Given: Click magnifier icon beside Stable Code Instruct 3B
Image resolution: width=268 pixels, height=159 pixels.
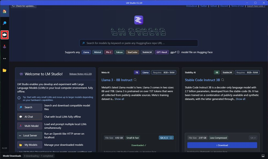Looking at the screenshot, I should pyautogui.click(x=223, y=80).
